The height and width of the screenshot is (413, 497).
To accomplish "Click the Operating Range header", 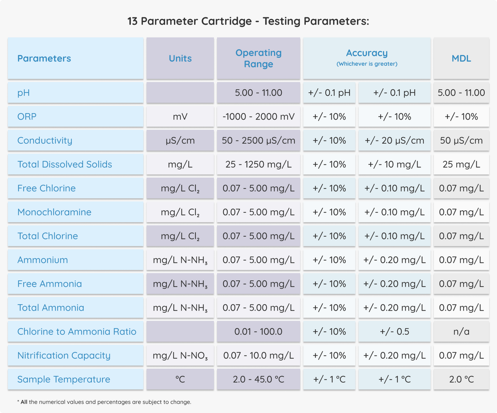I will pos(258,58).
